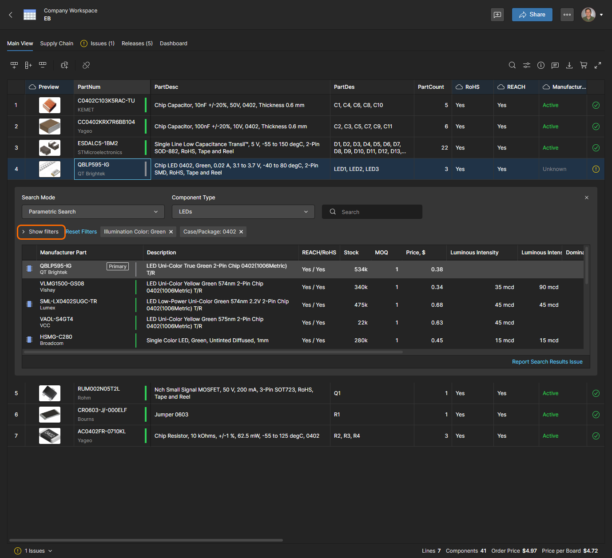Click the unlink component icon
This screenshot has width=612, height=558.
86,65
